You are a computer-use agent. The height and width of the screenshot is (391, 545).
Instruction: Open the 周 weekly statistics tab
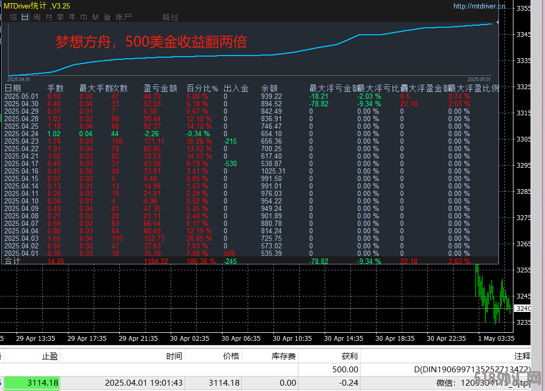click(x=37, y=17)
